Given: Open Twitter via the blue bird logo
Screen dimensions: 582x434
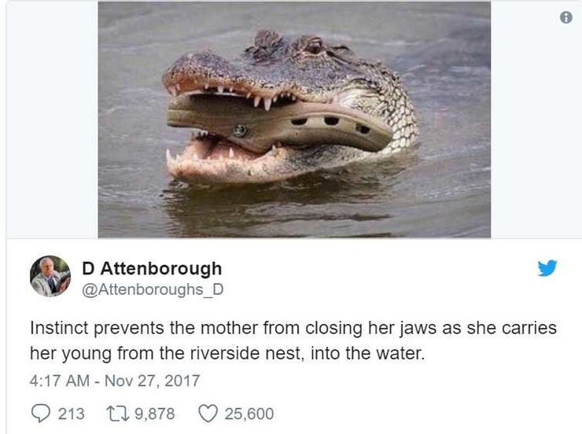Looking at the screenshot, I should coord(547,268).
